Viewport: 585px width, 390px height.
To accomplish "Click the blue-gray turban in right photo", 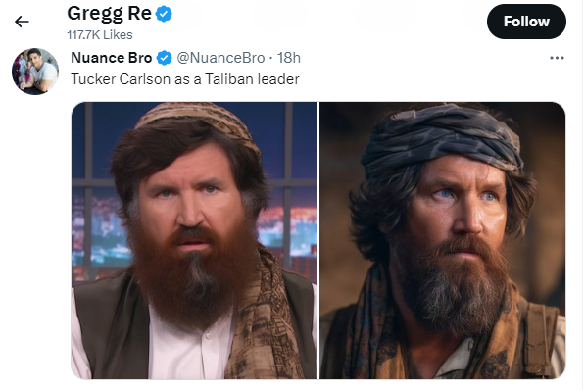I will (442, 140).
